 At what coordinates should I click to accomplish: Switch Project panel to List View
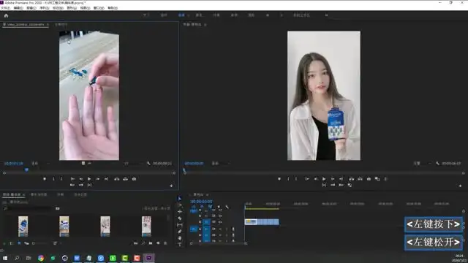coord(12,243)
